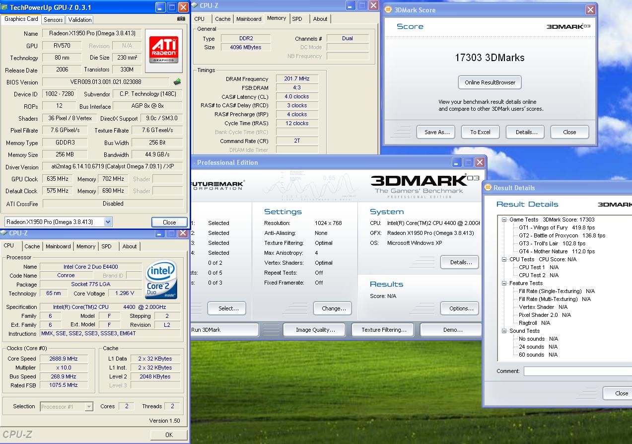Viewport: 632px width, 444px height.
Task: Minimize the 3DMark Professional Edition window
Action: point(457,162)
